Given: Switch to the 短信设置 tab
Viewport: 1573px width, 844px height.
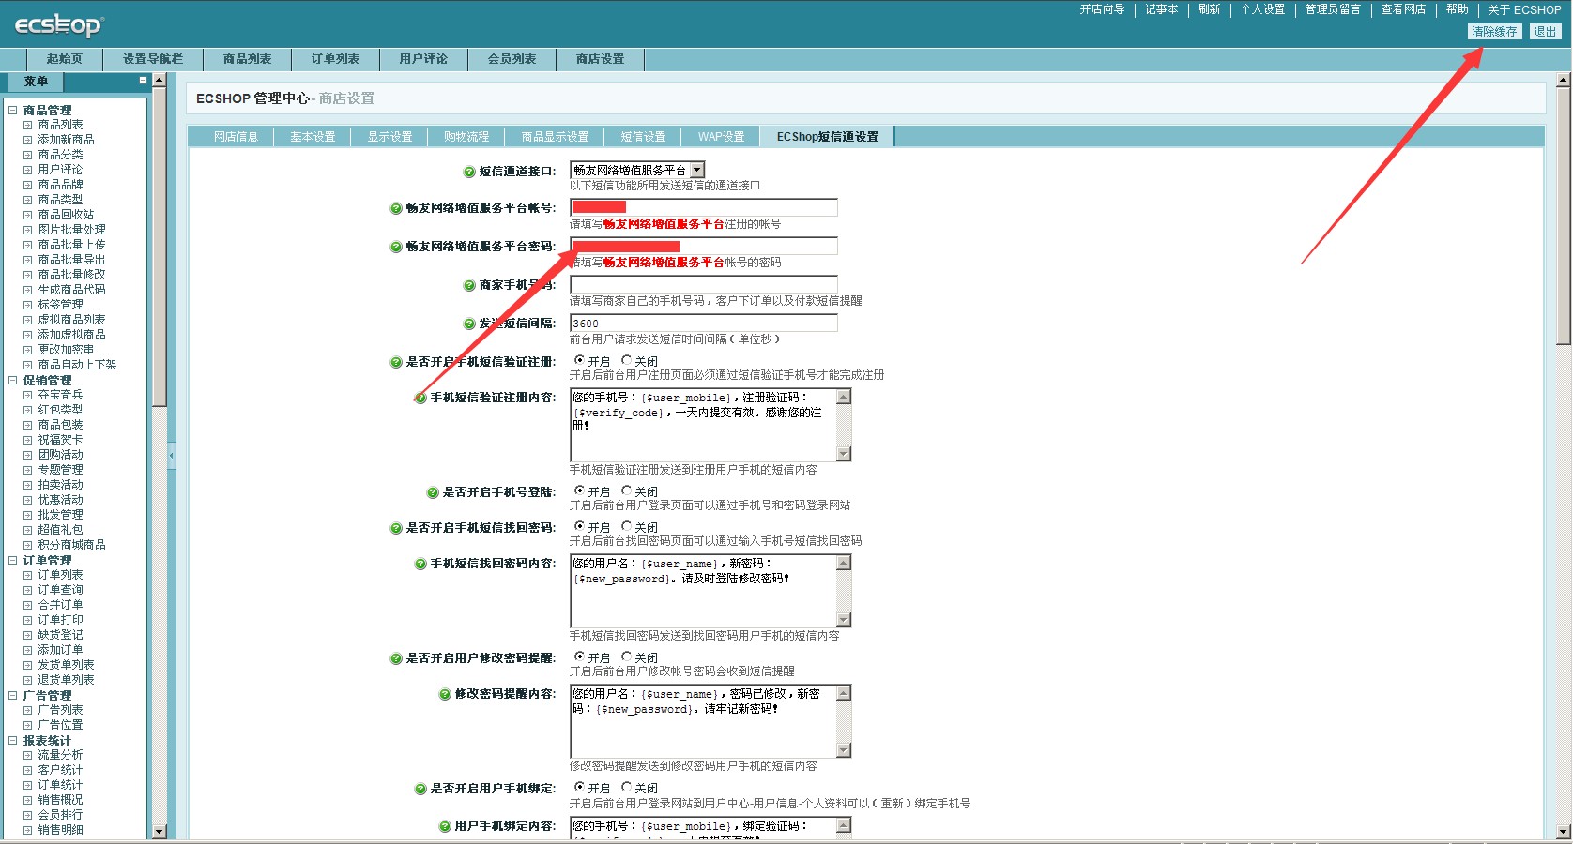Looking at the screenshot, I should (643, 137).
